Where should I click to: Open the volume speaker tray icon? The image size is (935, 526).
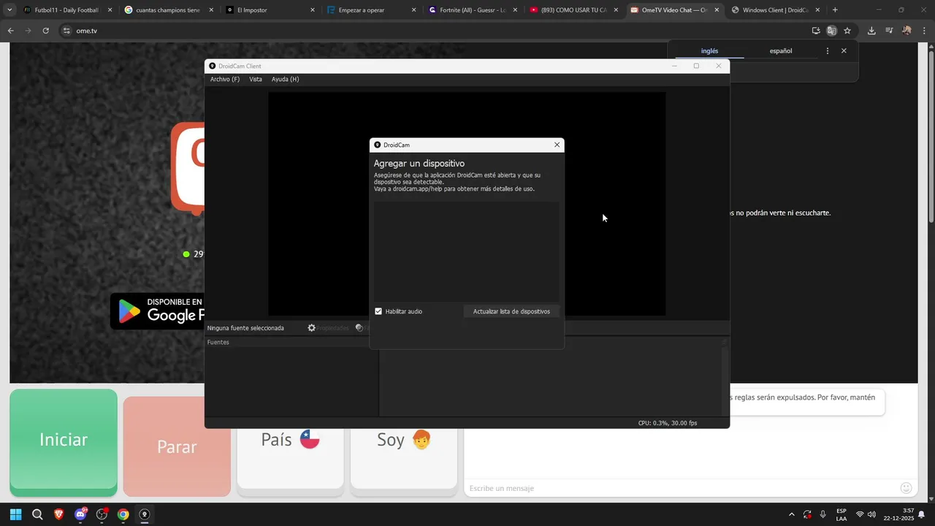871,514
